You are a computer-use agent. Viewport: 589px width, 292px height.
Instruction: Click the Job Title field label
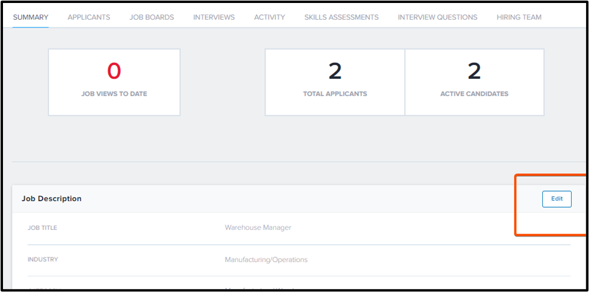42,228
